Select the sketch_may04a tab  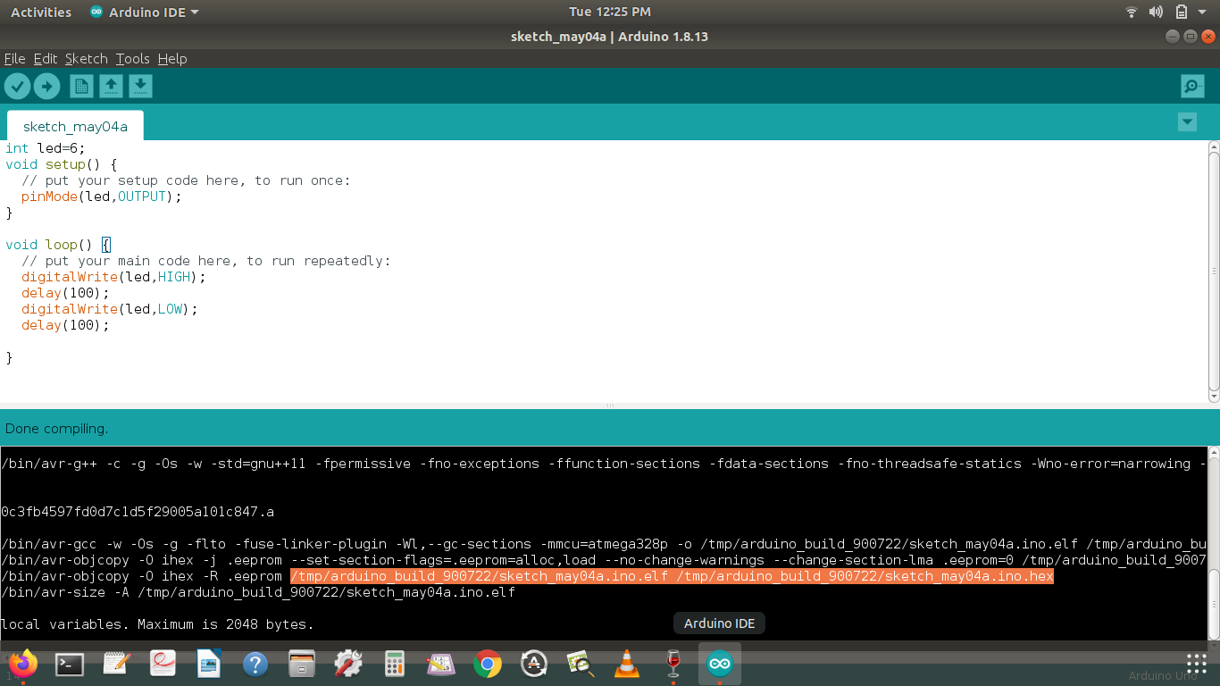[x=75, y=125]
